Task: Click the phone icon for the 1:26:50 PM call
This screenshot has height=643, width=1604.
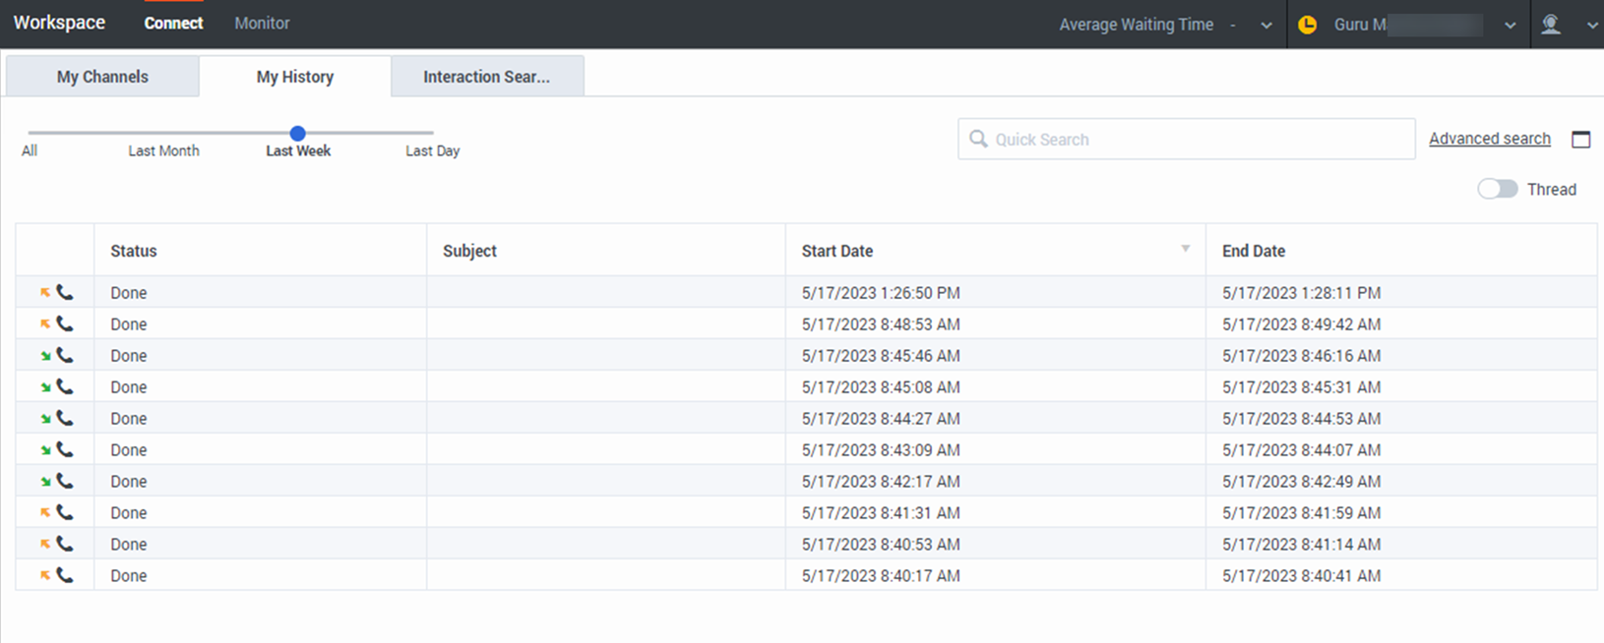Action: (x=65, y=292)
